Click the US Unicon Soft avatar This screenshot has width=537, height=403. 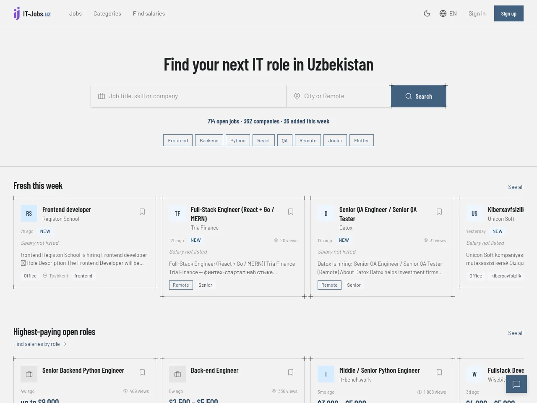[474, 213]
